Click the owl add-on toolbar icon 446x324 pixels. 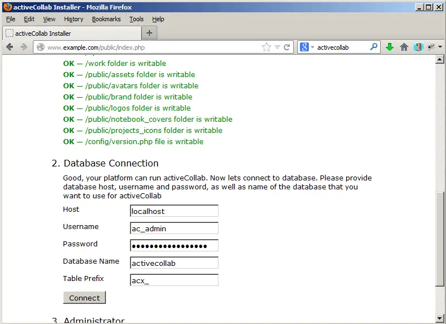[x=419, y=47]
